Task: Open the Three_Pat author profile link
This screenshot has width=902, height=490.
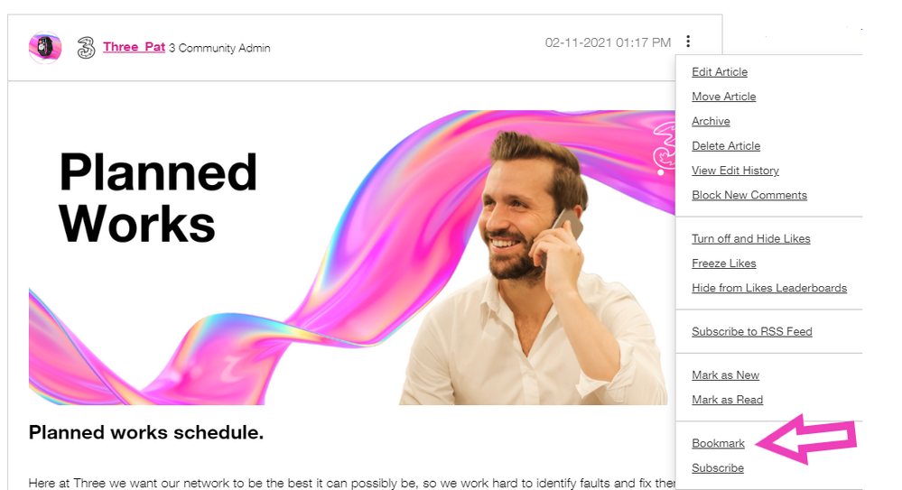Action: (134, 47)
